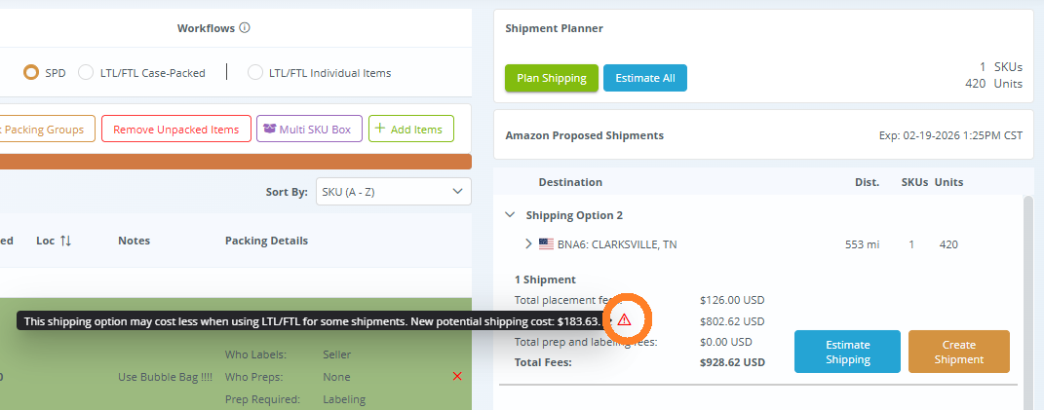1044x410 pixels.
Task: Click the plus Add Items button
Action: click(x=411, y=130)
